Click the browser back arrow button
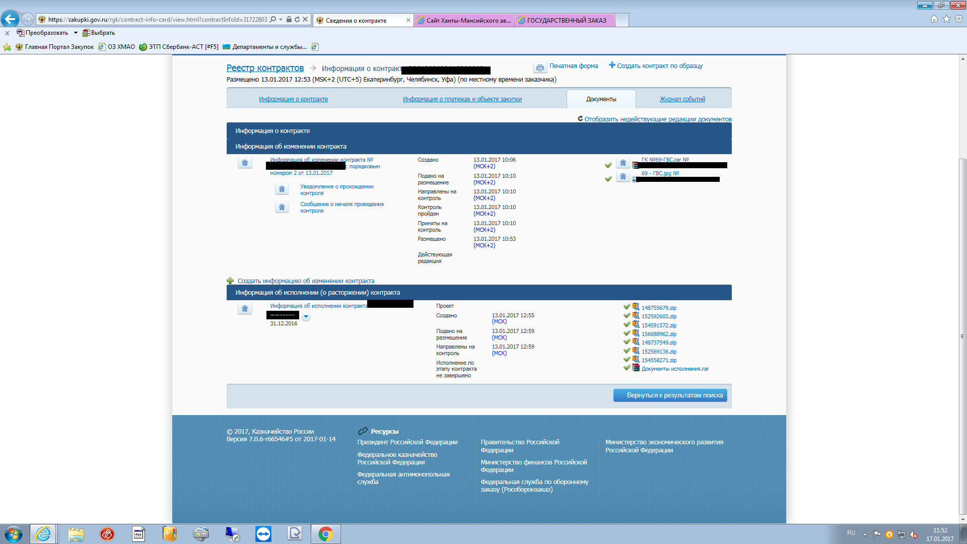The width and height of the screenshot is (967, 544). [x=10, y=19]
